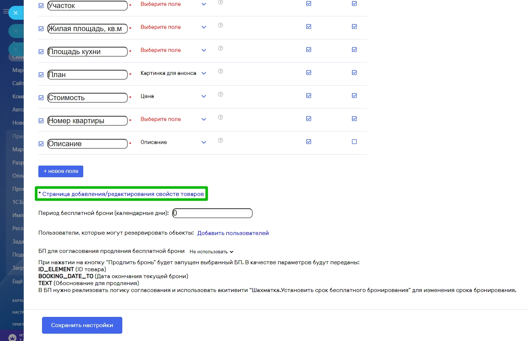Focus the Жилая площадь, кв.м text field

click(88, 29)
